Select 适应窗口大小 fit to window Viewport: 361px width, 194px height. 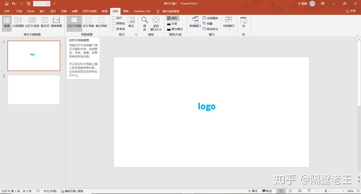(x=156, y=24)
